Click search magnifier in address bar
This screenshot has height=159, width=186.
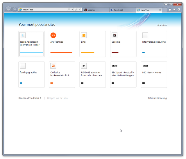click(x=69, y=10)
